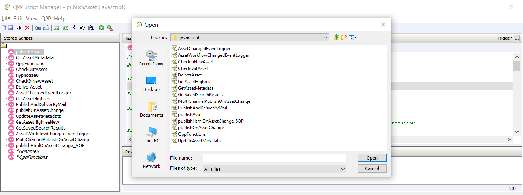Click the green Redo arrow icon
The image size is (523, 195).
(x=65, y=28)
